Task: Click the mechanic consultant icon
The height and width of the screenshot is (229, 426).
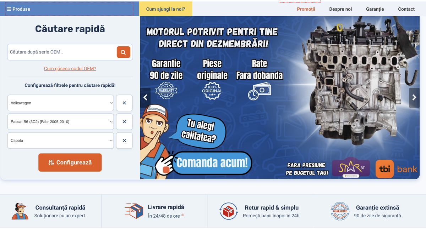Action: coord(20,211)
